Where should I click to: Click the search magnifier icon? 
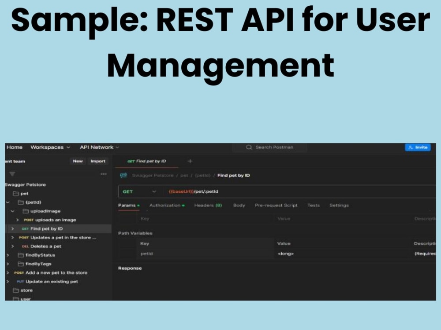pyautogui.click(x=249, y=147)
